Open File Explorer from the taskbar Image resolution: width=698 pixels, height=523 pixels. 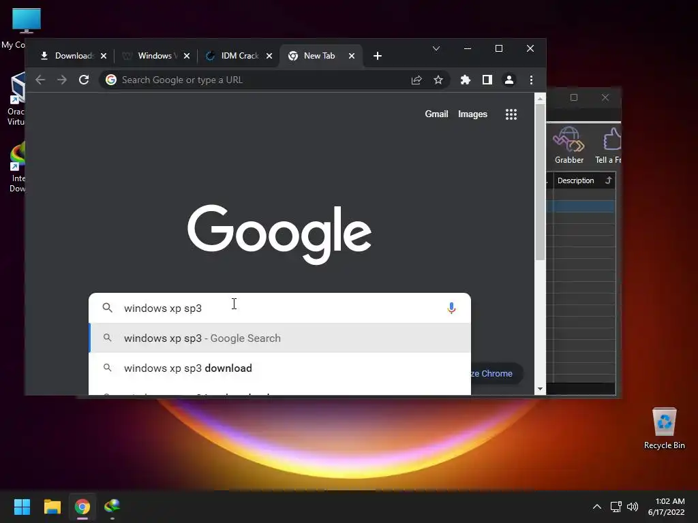52,507
